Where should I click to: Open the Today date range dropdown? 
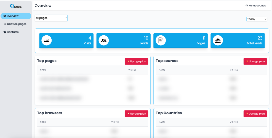click(x=257, y=19)
